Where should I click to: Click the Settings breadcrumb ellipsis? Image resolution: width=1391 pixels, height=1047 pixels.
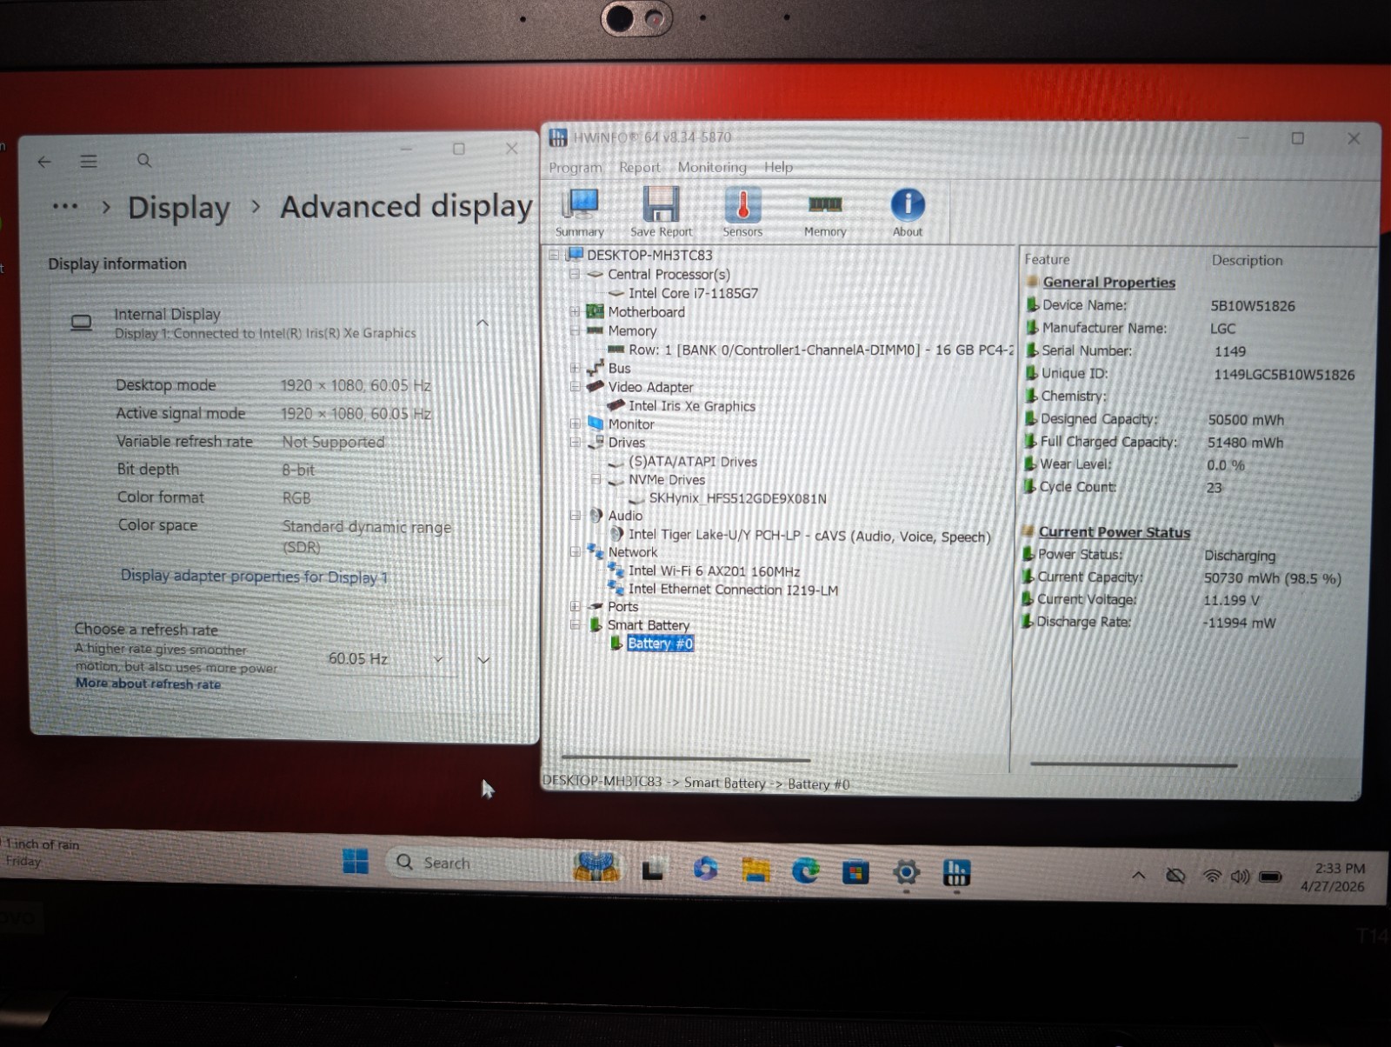point(65,207)
